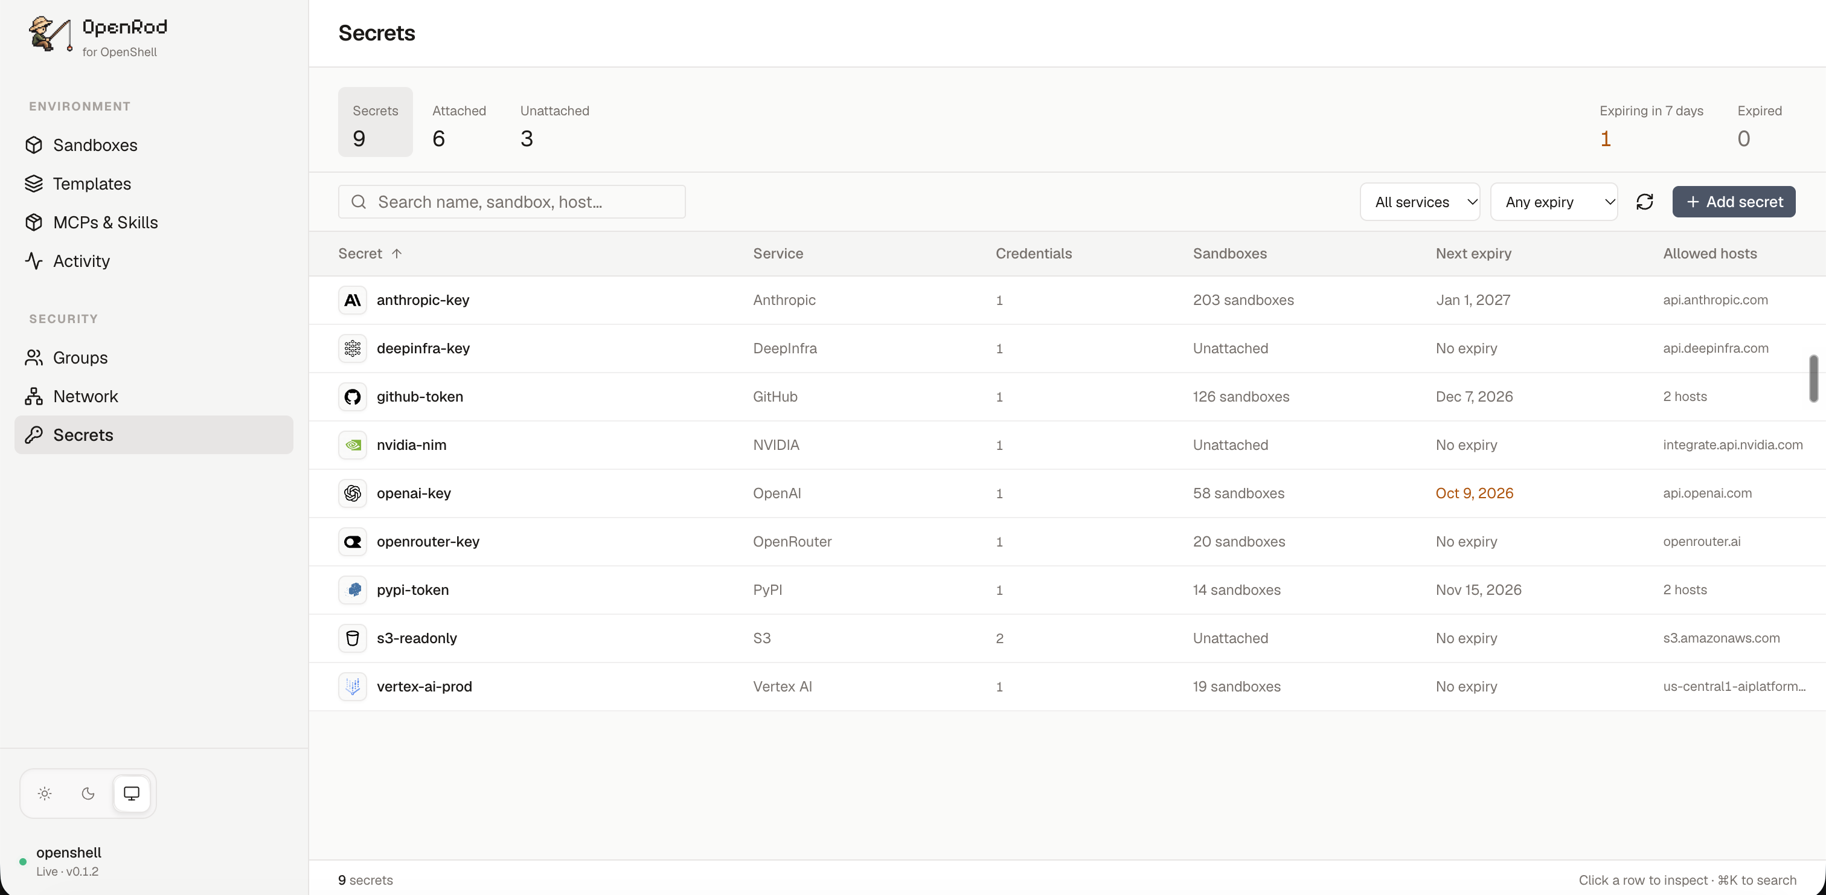The image size is (1826, 895).
Task: Filter by Unattached secrets count
Action: pos(554,122)
